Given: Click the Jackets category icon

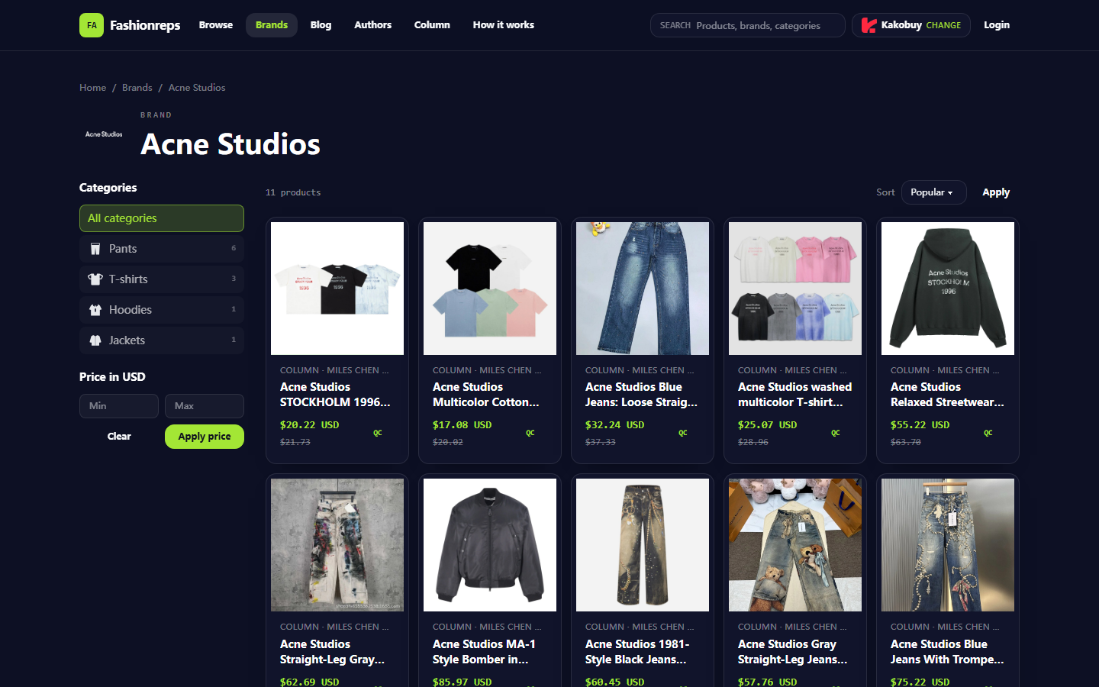Looking at the screenshot, I should (95, 340).
